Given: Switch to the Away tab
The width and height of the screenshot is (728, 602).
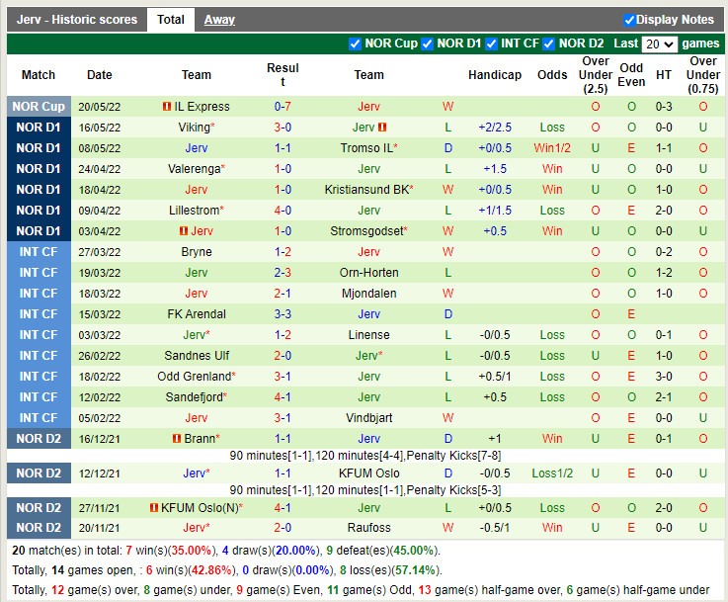Looking at the screenshot, I should click(x=219, y=20).
